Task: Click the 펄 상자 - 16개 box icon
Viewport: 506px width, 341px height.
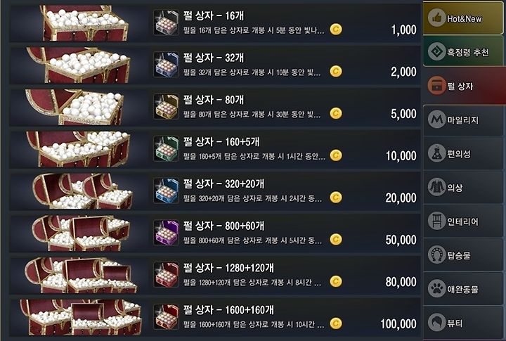Action: (x=166, y=22)
